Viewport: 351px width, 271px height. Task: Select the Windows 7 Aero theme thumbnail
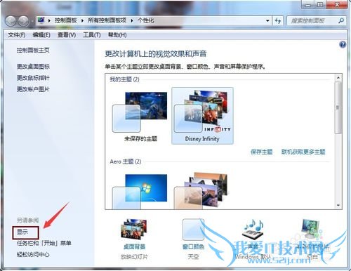coord(140,191)
